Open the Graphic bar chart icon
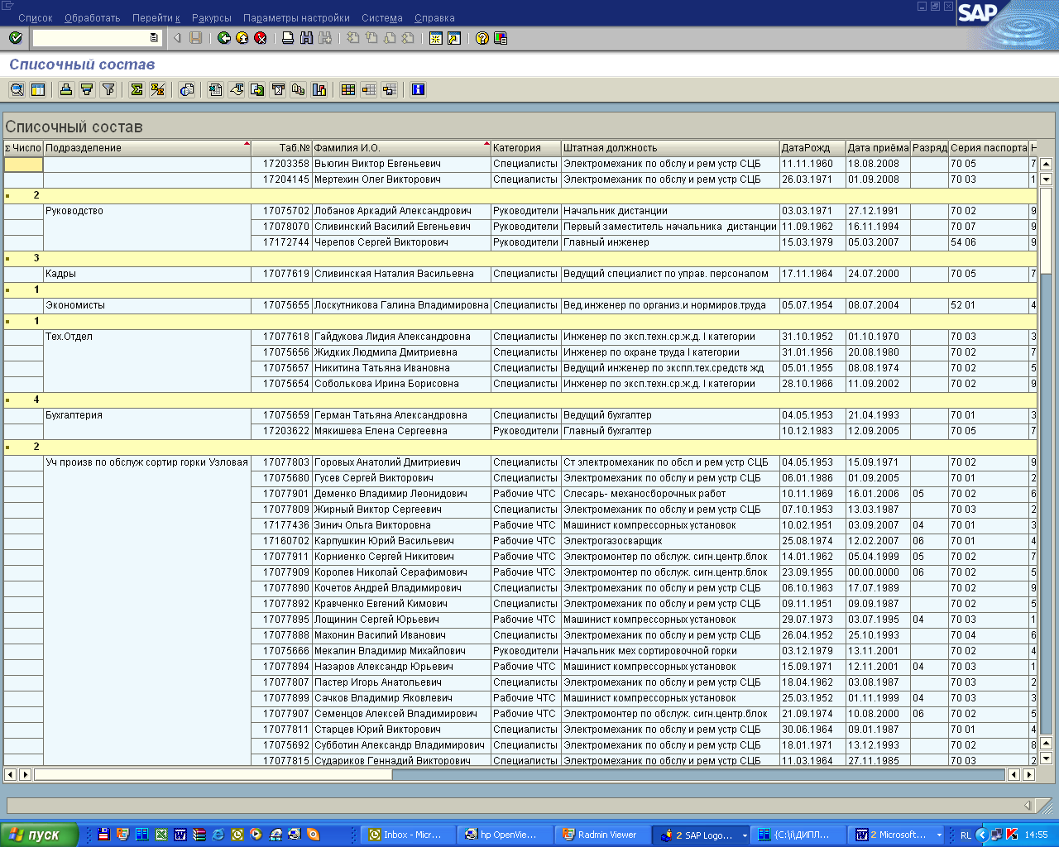The image size is (1059, 847). (319, 89)
